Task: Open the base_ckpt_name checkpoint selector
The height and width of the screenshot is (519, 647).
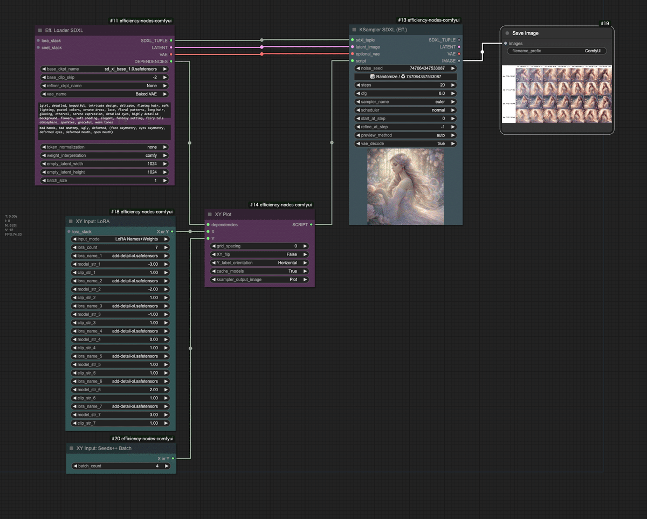Action: point(105,69)
